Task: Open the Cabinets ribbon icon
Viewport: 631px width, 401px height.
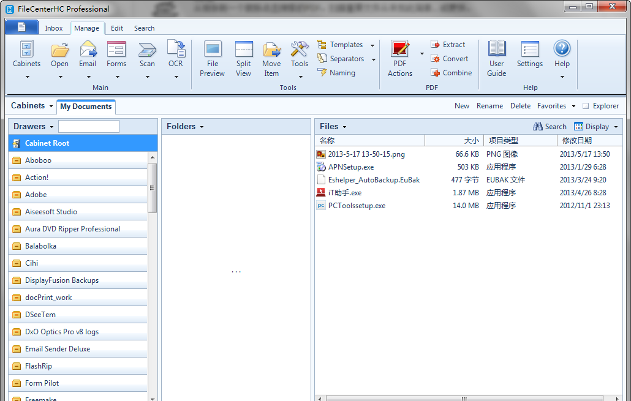Action: pos(26,50)
